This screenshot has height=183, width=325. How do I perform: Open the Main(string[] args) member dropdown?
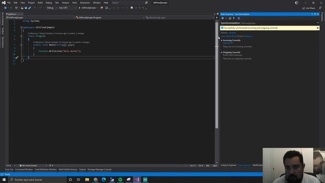click(180, 18)
